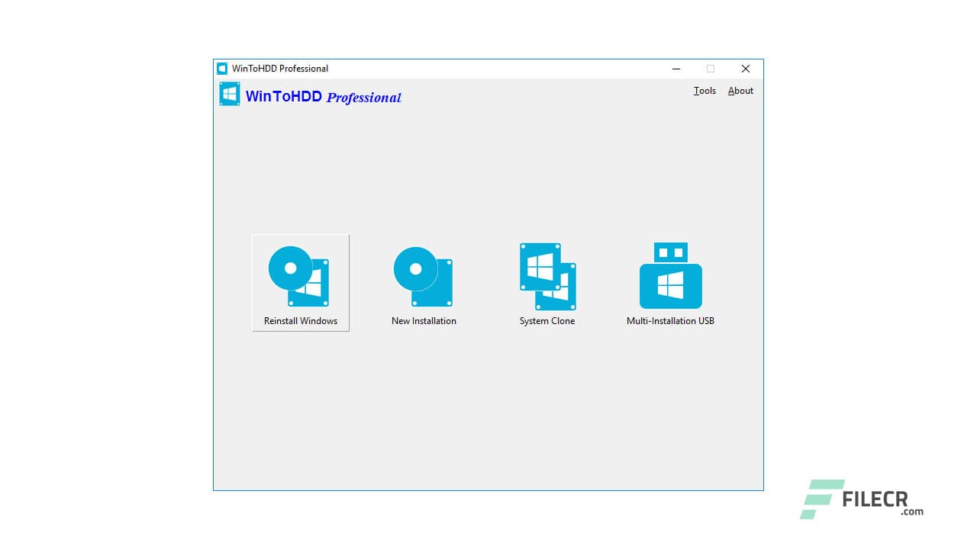
Task: Click the small app icon in the title bar
Action: pyautogui.click(x=221, y=68)
